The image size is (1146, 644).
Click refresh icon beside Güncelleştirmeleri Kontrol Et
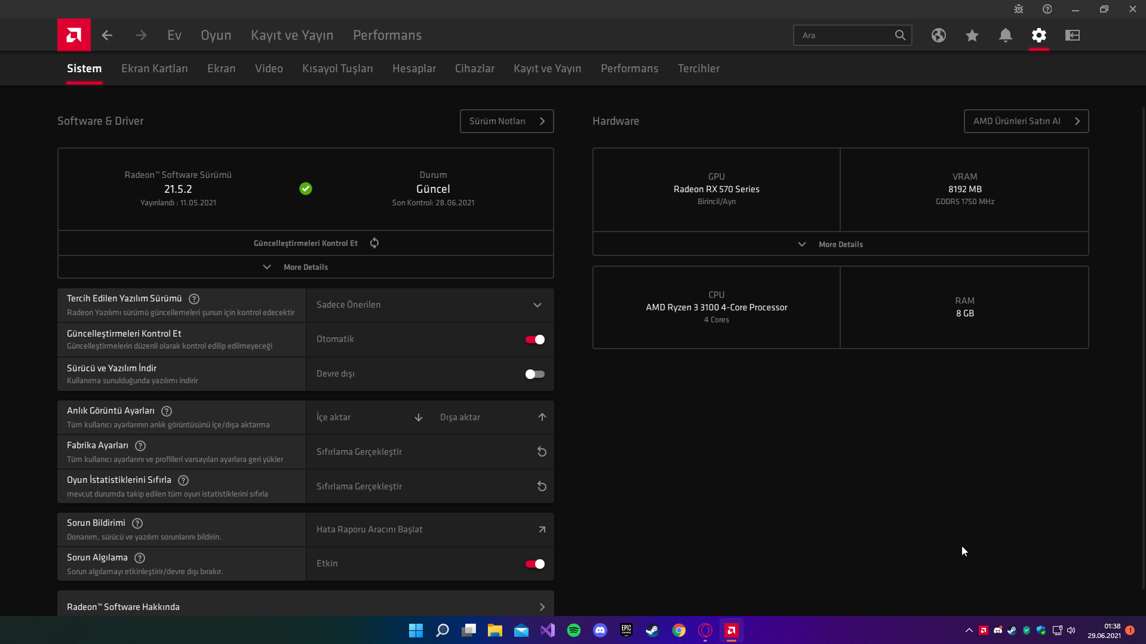tap(374, 243)
